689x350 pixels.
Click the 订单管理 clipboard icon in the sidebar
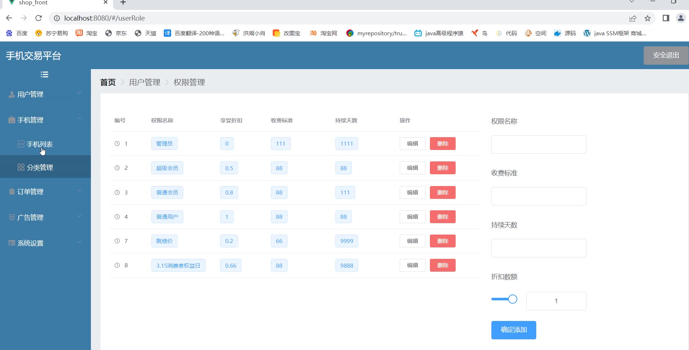pos(12,192)
